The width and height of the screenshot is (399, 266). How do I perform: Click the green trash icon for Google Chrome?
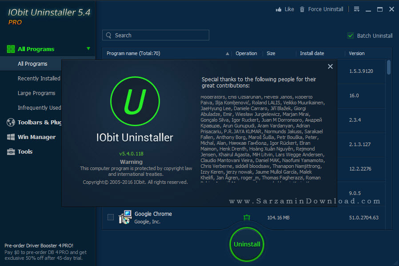247,218
